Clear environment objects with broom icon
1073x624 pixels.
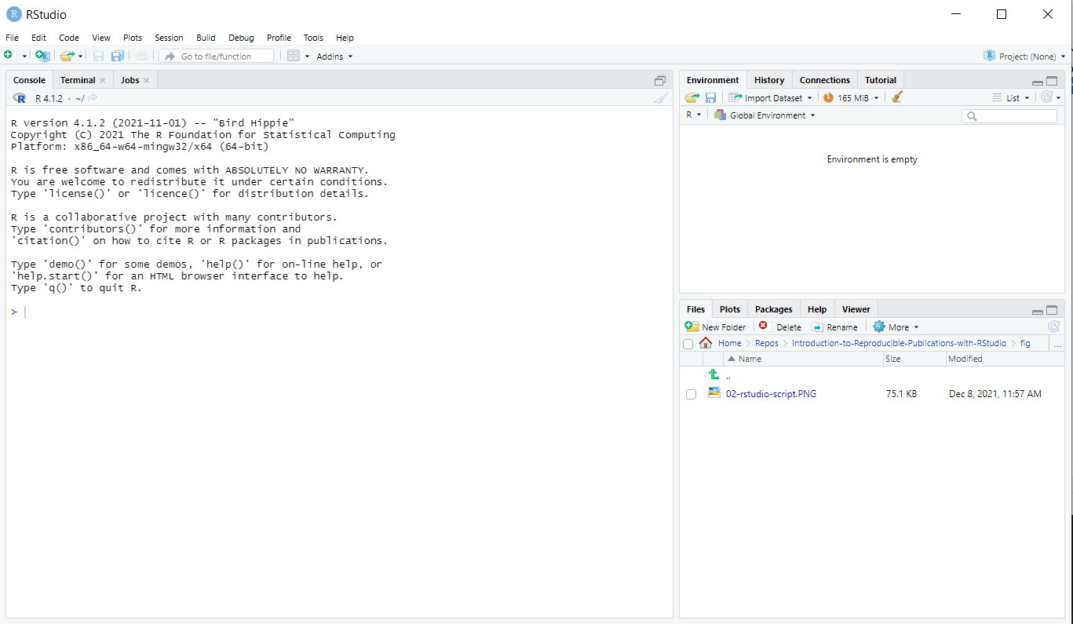pyautogui.click(x=897, y=97)
